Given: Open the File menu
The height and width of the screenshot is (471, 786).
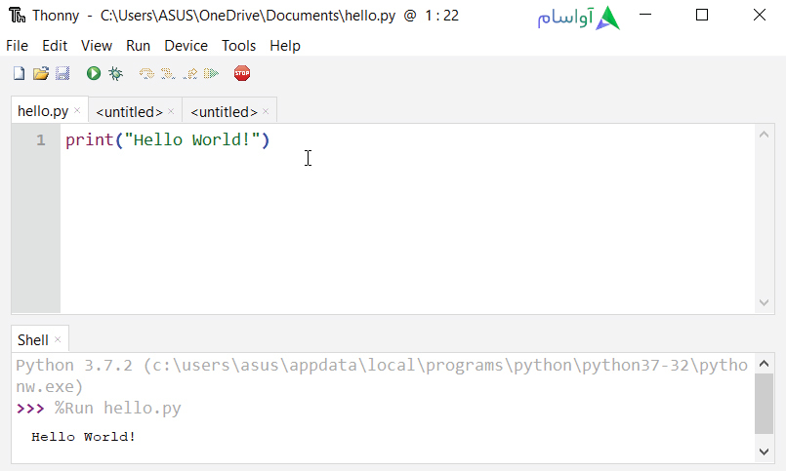Looking at the screenshot, I should (x=17, y=46).
